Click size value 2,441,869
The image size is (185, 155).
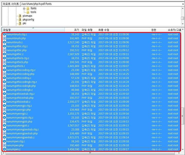click(73, 66)
